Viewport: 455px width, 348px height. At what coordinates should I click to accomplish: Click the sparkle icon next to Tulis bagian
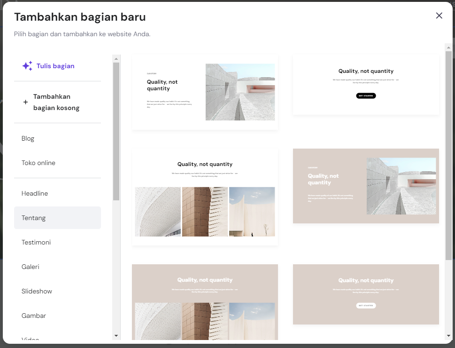click(x=27, y=65)
